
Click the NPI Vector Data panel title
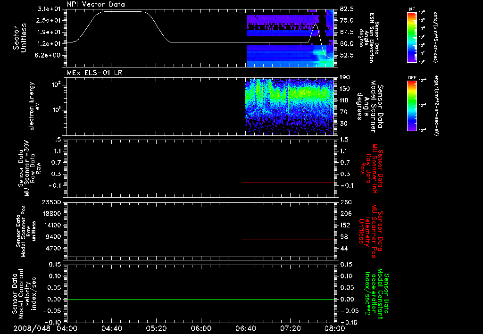[96, 4]
